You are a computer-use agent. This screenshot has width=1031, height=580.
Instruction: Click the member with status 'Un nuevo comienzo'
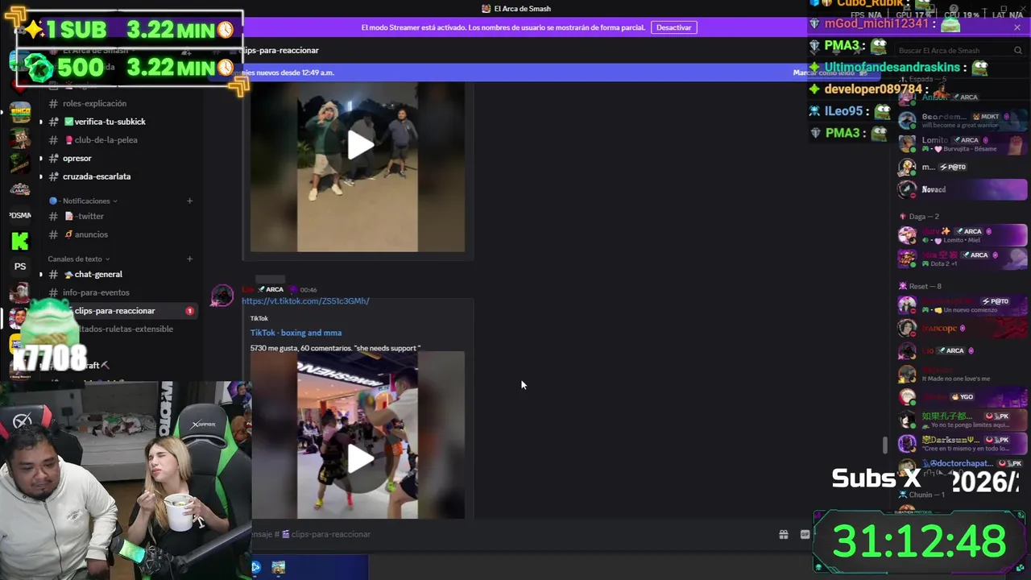[x=963, y=305]
